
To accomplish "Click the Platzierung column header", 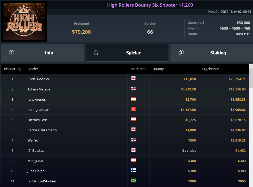I will 13,69.
